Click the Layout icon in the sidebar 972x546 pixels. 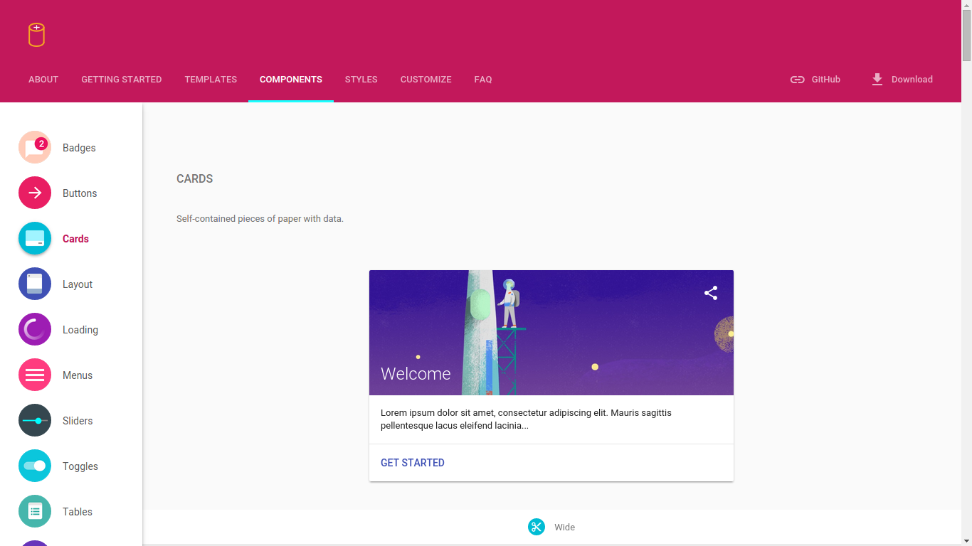tap(34, 284)
